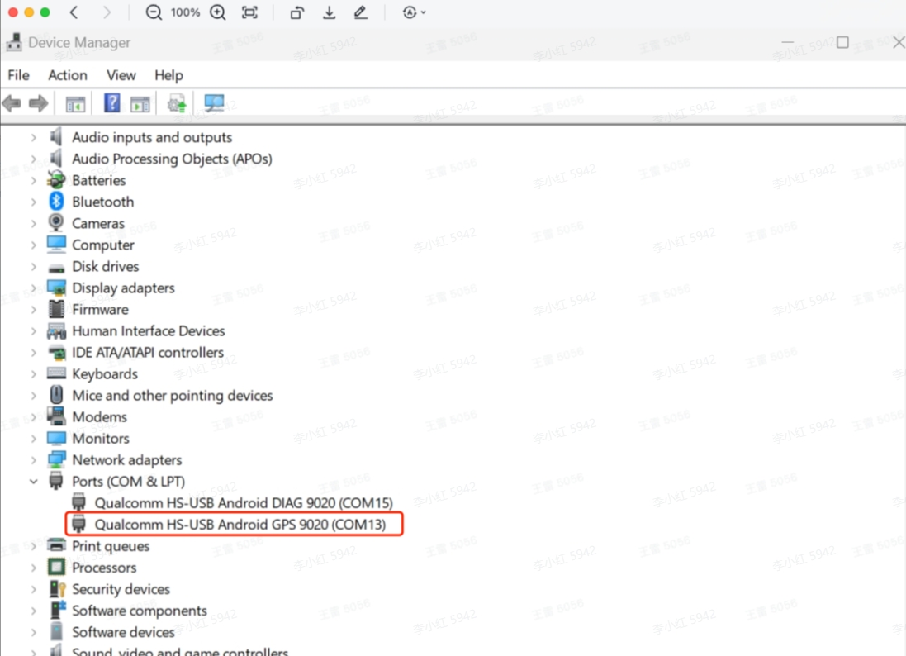
Task: Click the Back navigation arrow in Device Manager
Action: tap(12, 102)
